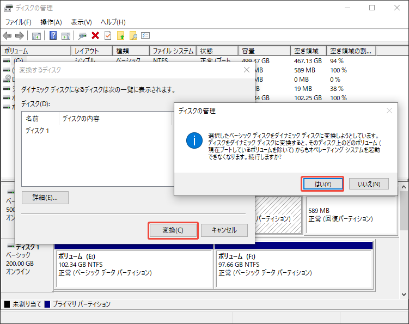Sort by the ボリューム column header

point(36,51)
